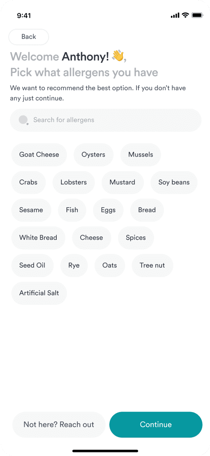Select the Mussels allergen chip

point(141,155)
